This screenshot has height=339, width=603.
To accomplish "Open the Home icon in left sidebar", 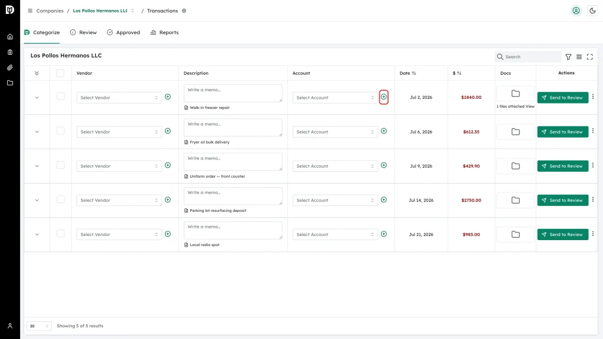I will [x=10, y=37].
